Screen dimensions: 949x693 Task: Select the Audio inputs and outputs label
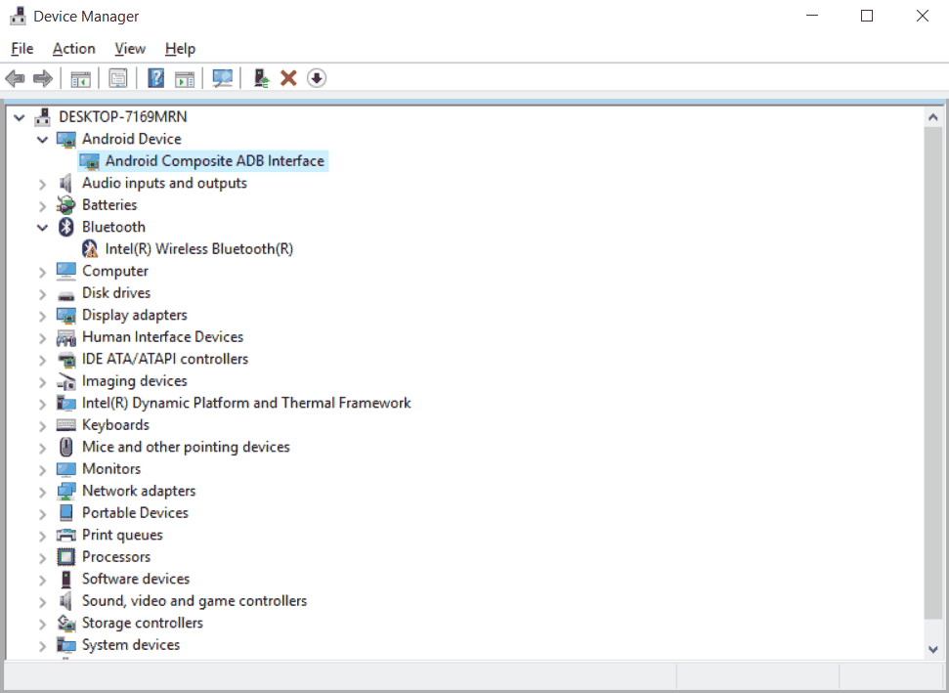(x=164, y=183)
